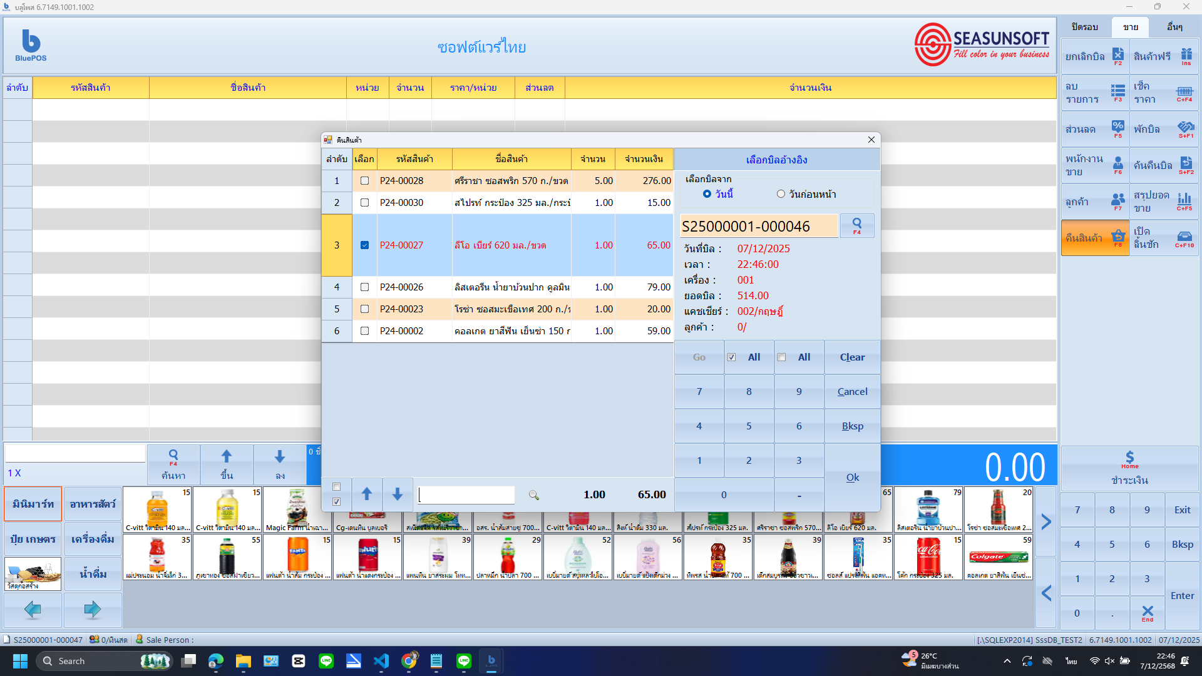Uncheck the P24-00027 ลีโอ เบียร์ row checkbox

(x=365, y=245)
